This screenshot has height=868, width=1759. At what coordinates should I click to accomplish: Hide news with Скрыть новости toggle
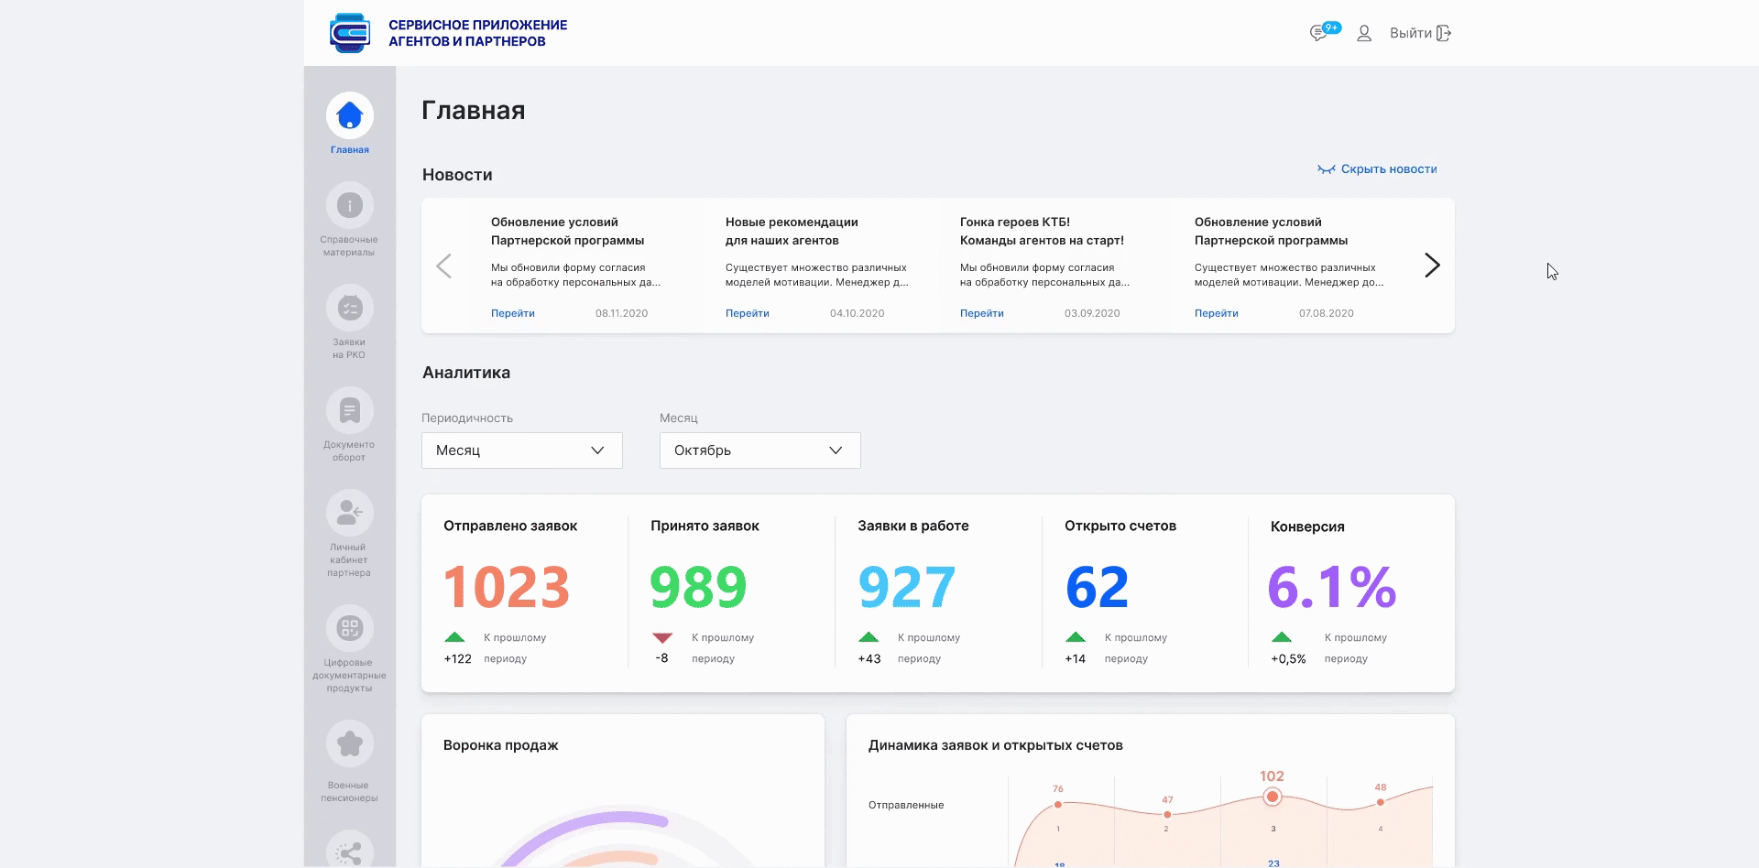click(x=1377, y=169)
